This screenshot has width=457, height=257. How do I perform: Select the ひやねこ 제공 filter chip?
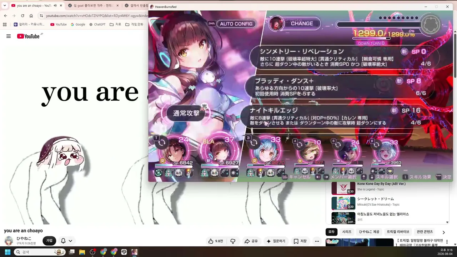click(369, 232)
